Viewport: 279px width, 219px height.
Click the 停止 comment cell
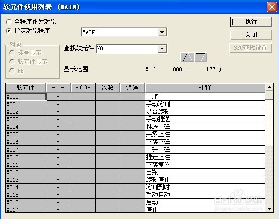[205, 209]
